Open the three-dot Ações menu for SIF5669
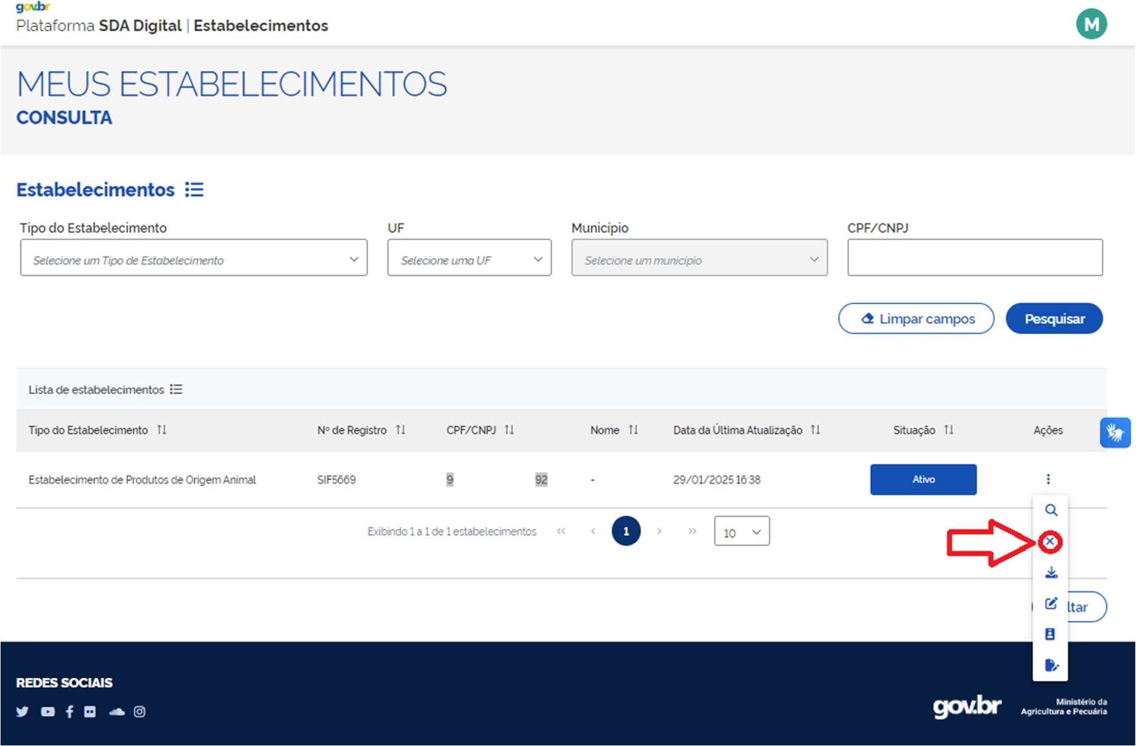 (1048, 479)
